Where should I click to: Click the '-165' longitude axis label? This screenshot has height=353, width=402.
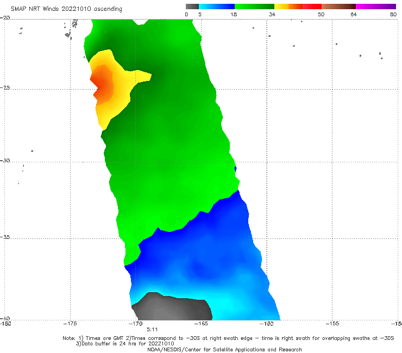click(x=201, y=324)
